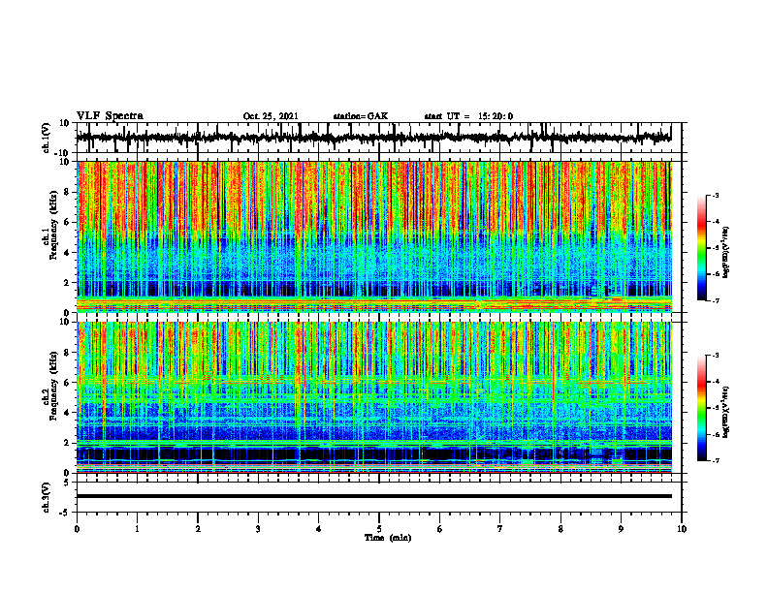Click the "-7" label on ch.1 colorbar
This screenshot has width=768, height=593.
click(715, 300)
